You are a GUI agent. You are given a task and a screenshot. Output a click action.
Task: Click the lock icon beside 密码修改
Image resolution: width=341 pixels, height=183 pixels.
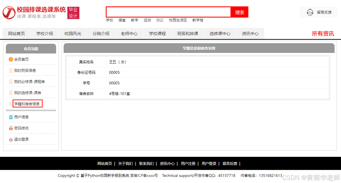click(x=11, y=128)
